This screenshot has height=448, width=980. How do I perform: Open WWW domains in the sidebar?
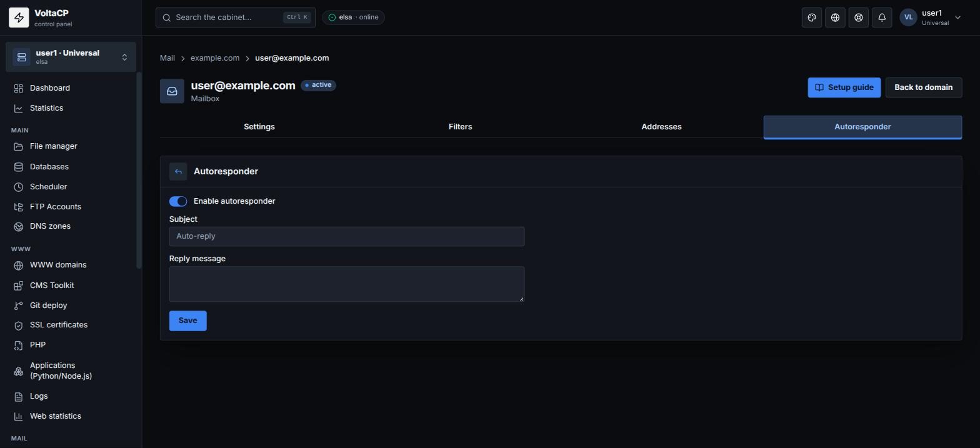tap(71, 265)
